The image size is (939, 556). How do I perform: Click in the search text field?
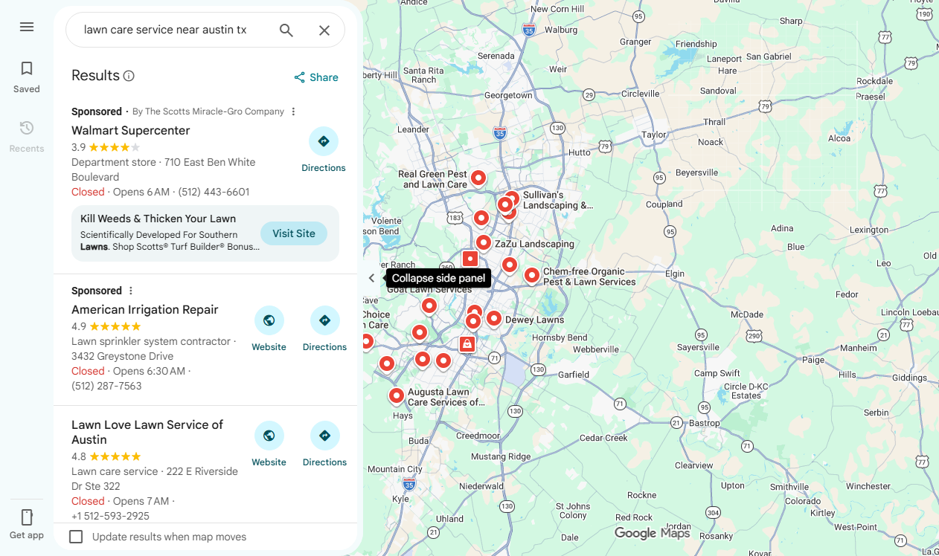[x=165, y=30]
